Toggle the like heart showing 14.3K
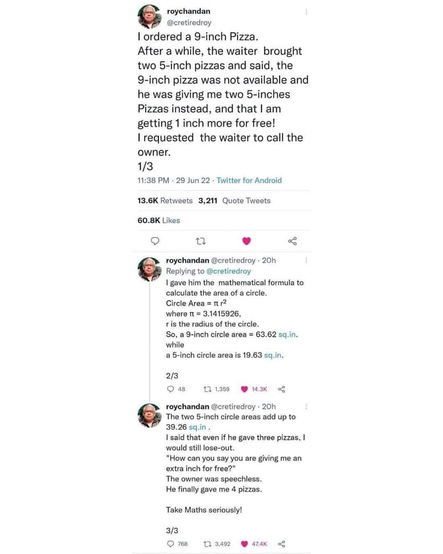 [x=244, y=389]
